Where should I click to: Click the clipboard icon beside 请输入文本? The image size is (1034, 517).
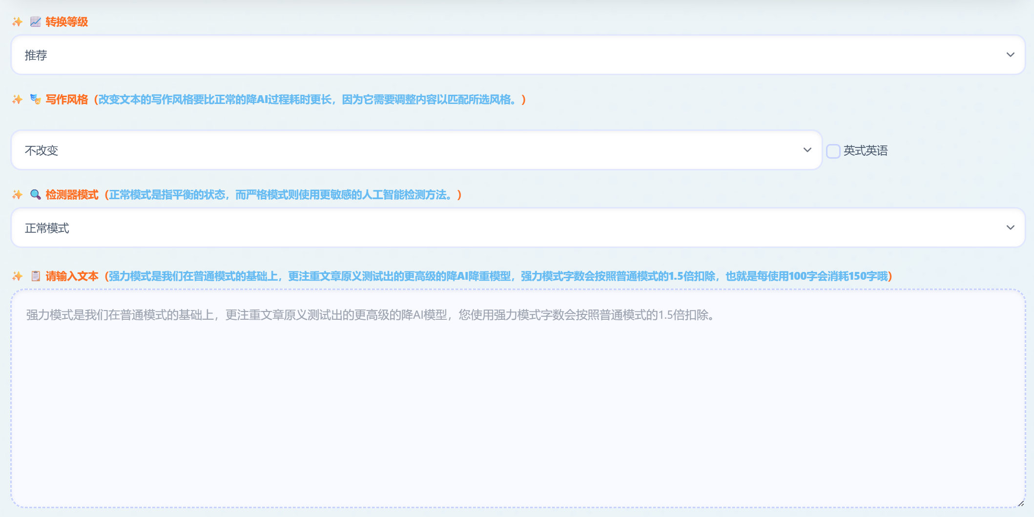[35, 276]
